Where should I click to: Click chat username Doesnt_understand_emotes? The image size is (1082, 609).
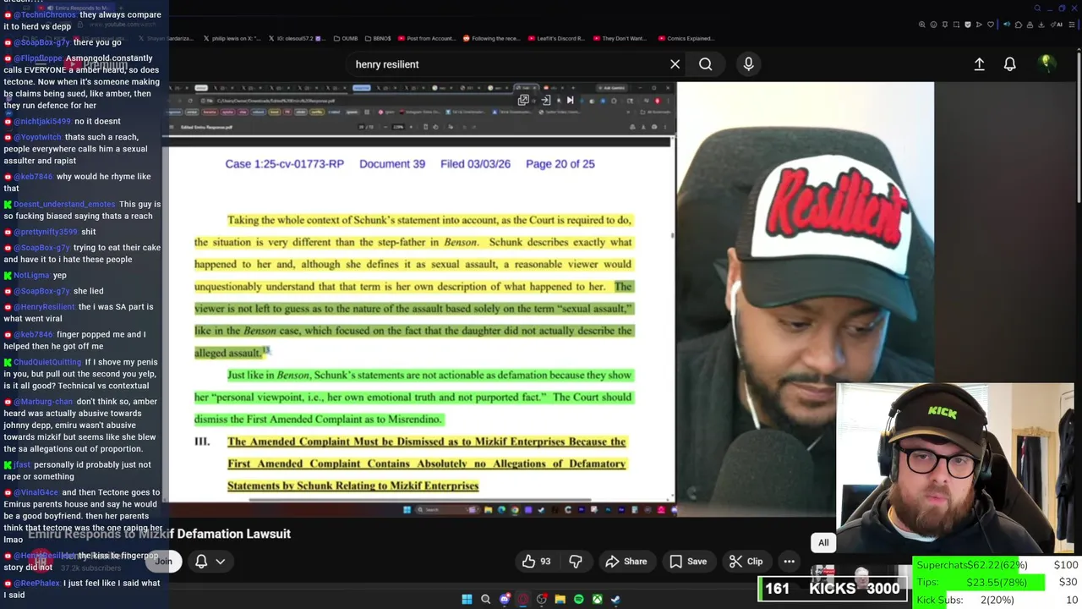click(64, 204)
